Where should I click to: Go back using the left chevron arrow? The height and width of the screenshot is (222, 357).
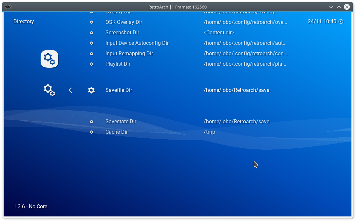click(x=70, y=90)
